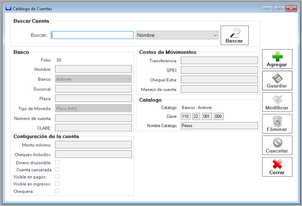Open the Banco dropdown showing Actinver

[93, 79]
